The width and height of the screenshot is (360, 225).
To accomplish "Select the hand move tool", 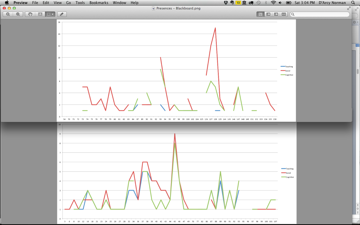I will [30, 14].
